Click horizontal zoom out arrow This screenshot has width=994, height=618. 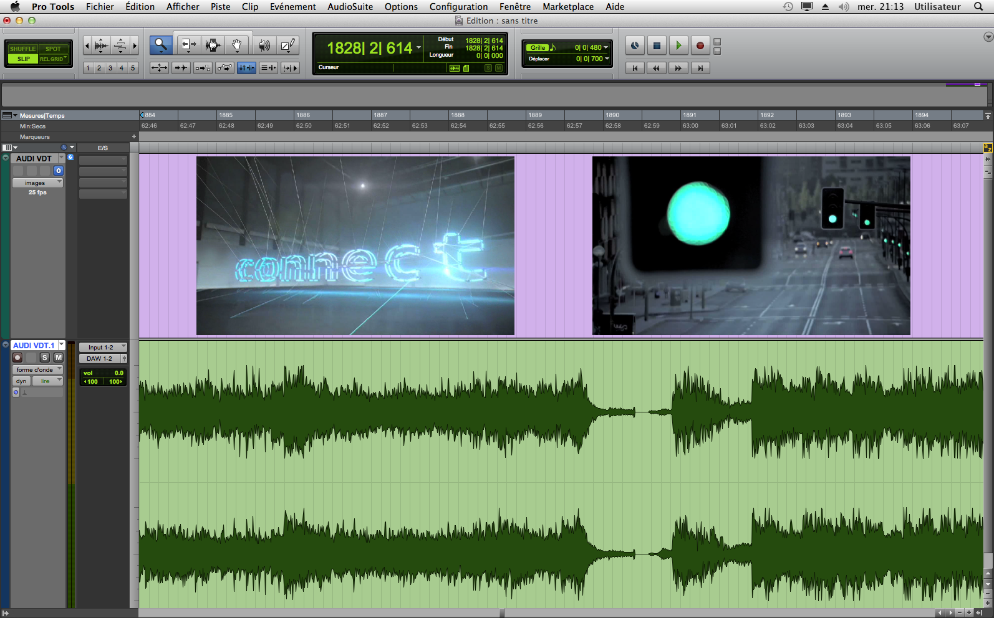87,45
